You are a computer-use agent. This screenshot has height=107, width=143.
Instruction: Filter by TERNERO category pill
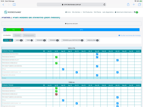coord(41,40)
